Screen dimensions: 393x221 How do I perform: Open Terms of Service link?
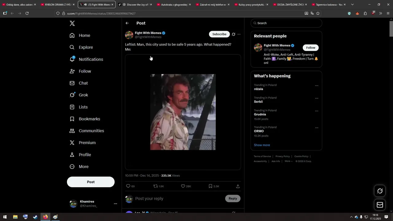click(x=262, y=157)
